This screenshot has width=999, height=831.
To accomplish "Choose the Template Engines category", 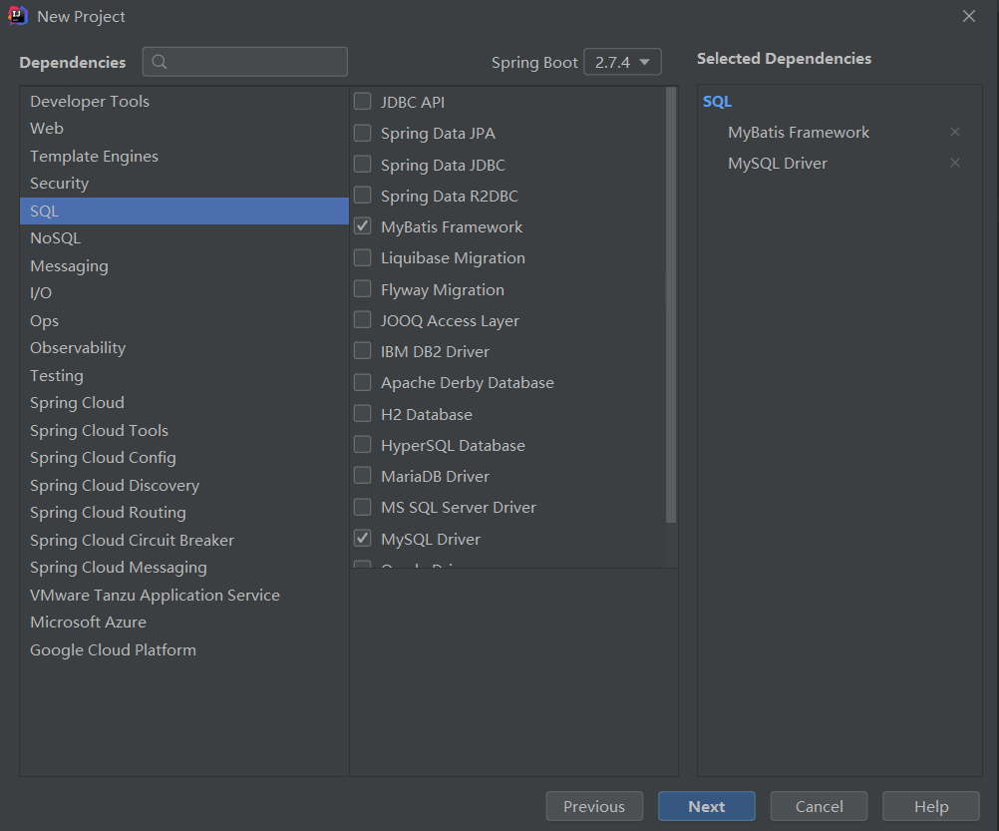I will 184,157.
